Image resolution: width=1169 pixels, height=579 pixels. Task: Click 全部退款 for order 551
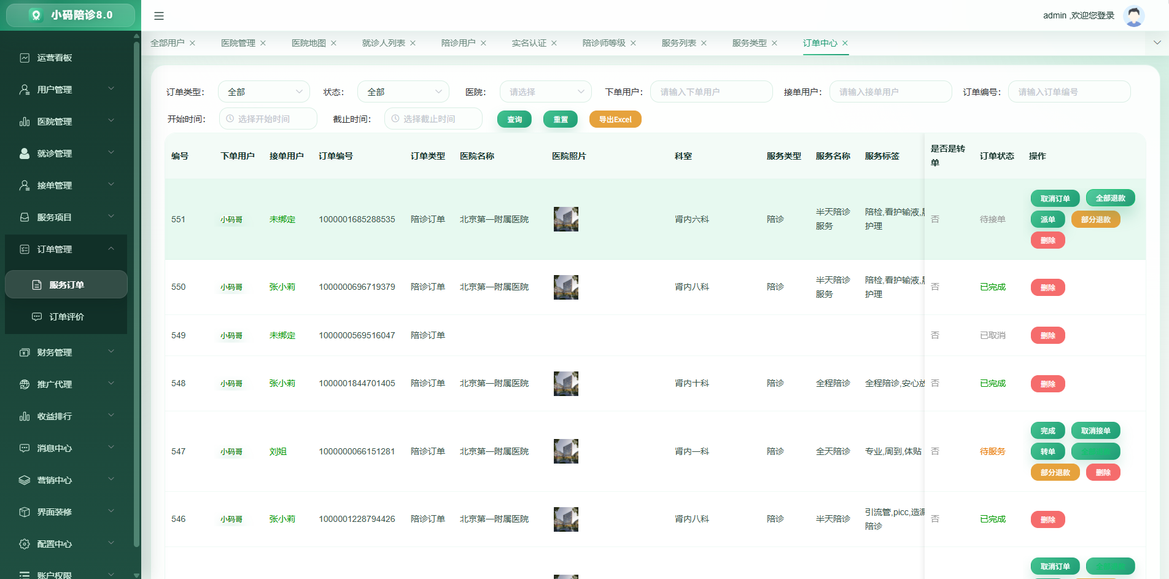point(1110,198)
